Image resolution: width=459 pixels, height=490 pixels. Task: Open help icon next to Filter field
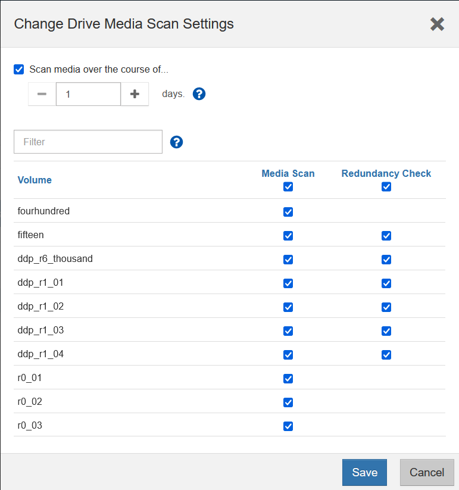point(177,142)
